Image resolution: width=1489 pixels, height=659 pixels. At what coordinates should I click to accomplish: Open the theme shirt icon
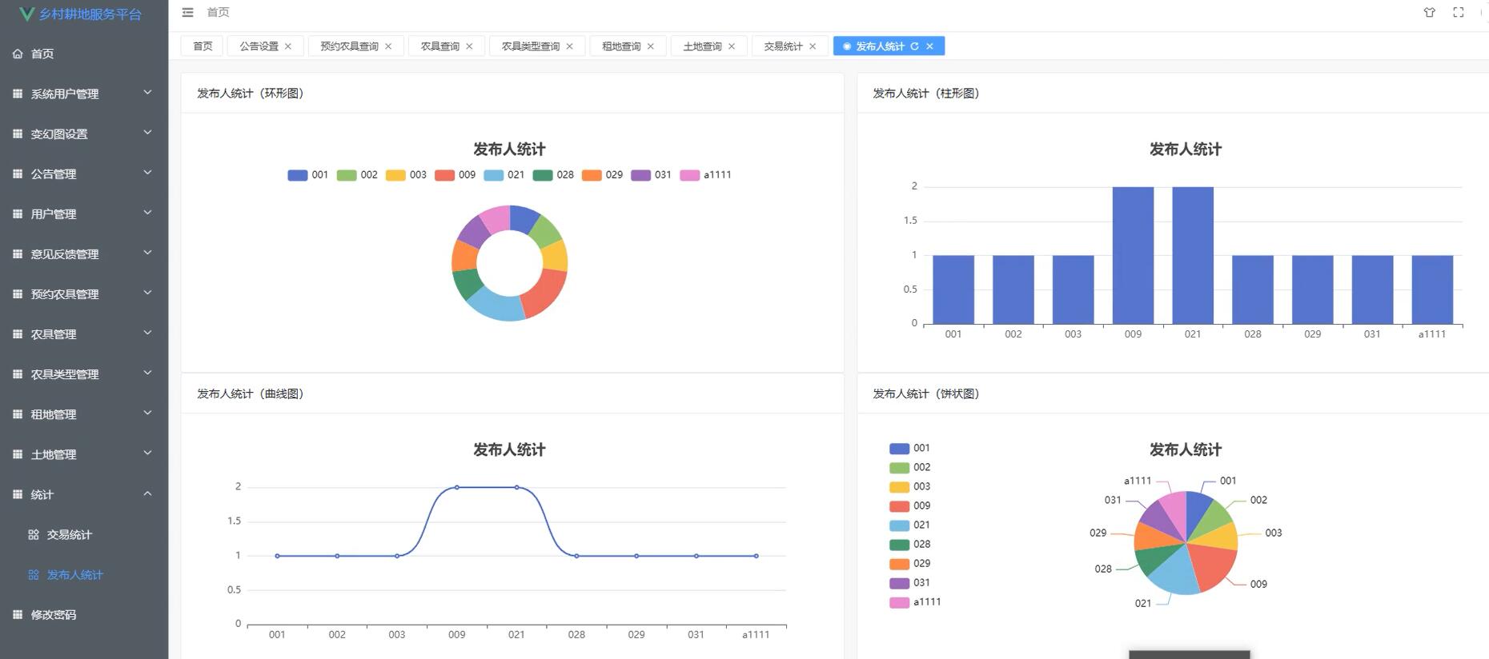tap(1429, 12)
